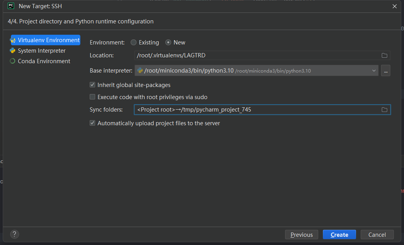Close the New Target: SSH dialog
Image resolution: width=404 pixels, height=245 pixels.
pos(395,6)
